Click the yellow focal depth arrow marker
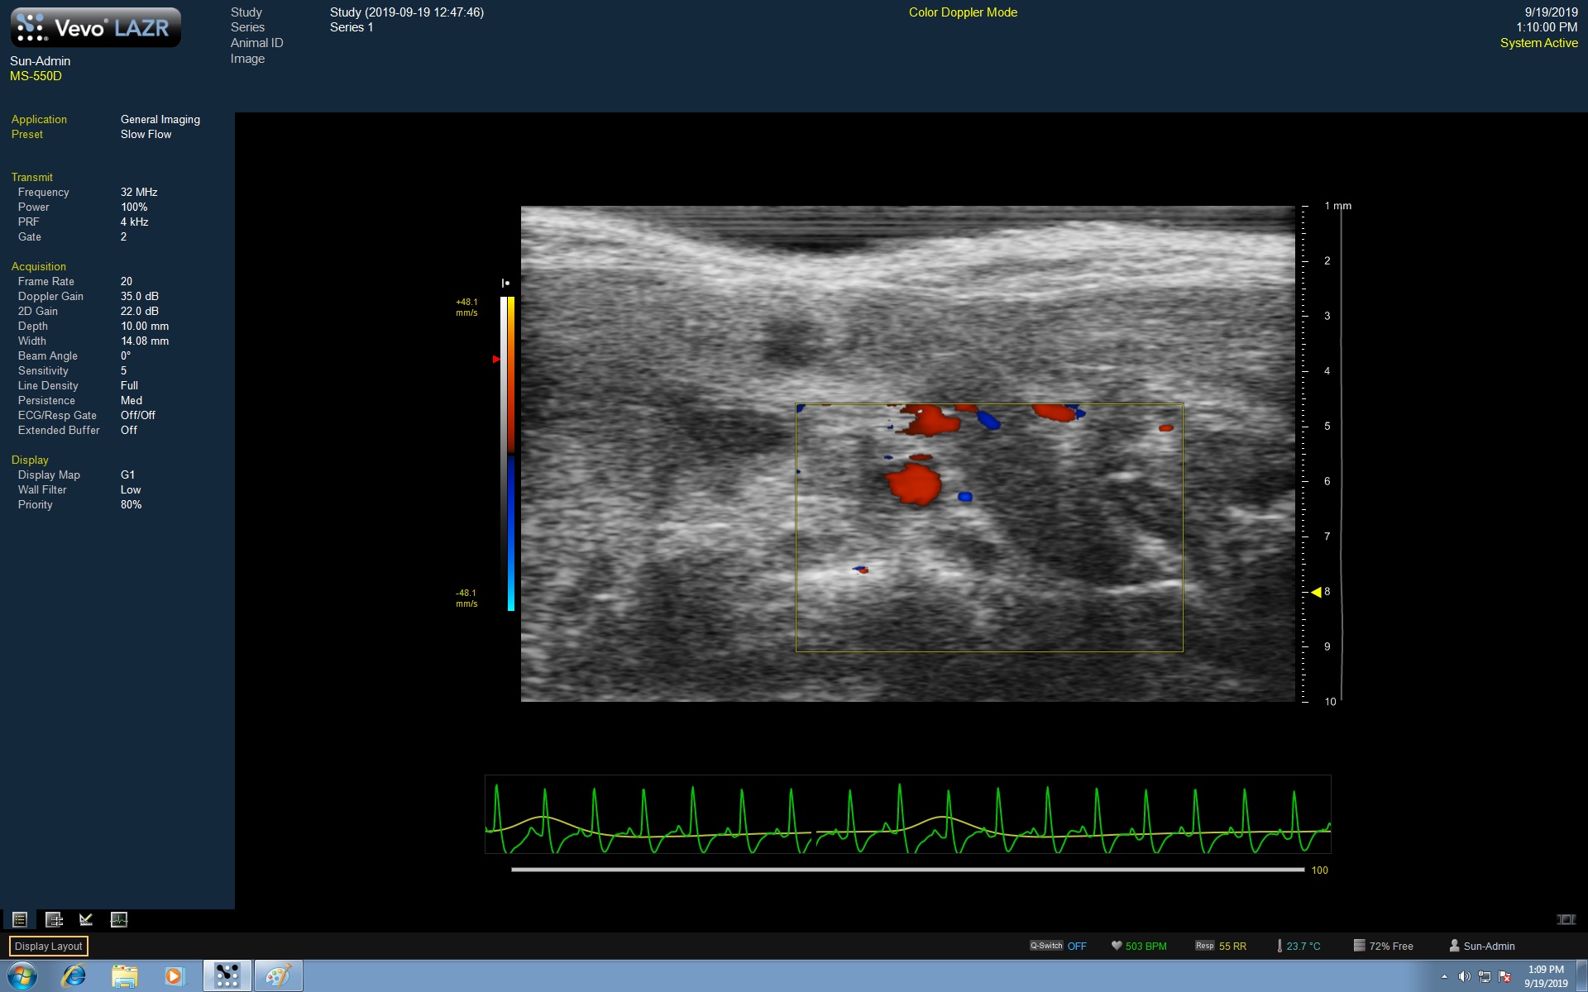 tap(1315, 592)
